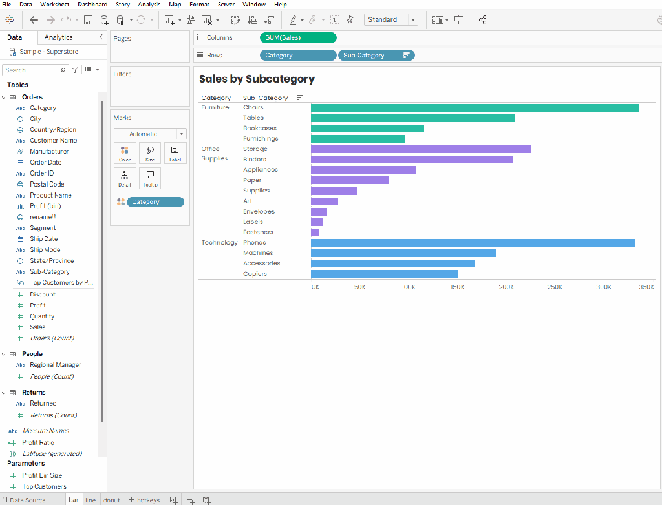Viewport: 662px width, 505px height.
Task: Open the Standard fit dropdown
Action: tap(391, 20)
